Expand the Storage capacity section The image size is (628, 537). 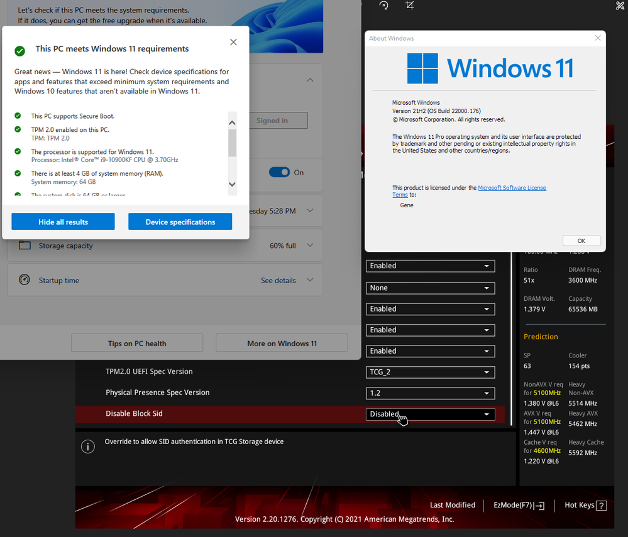(x=310, y=245)
